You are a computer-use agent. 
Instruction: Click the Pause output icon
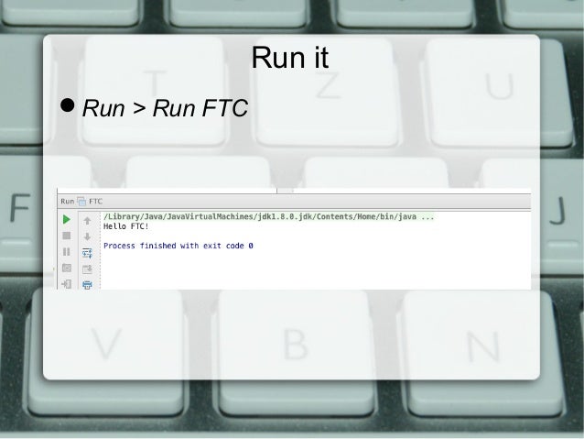coord(67,252)
